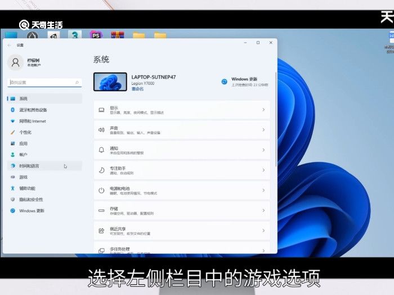Click the Legion Y7000 model text
Screen dimensions: 394x295
[143, 83]
